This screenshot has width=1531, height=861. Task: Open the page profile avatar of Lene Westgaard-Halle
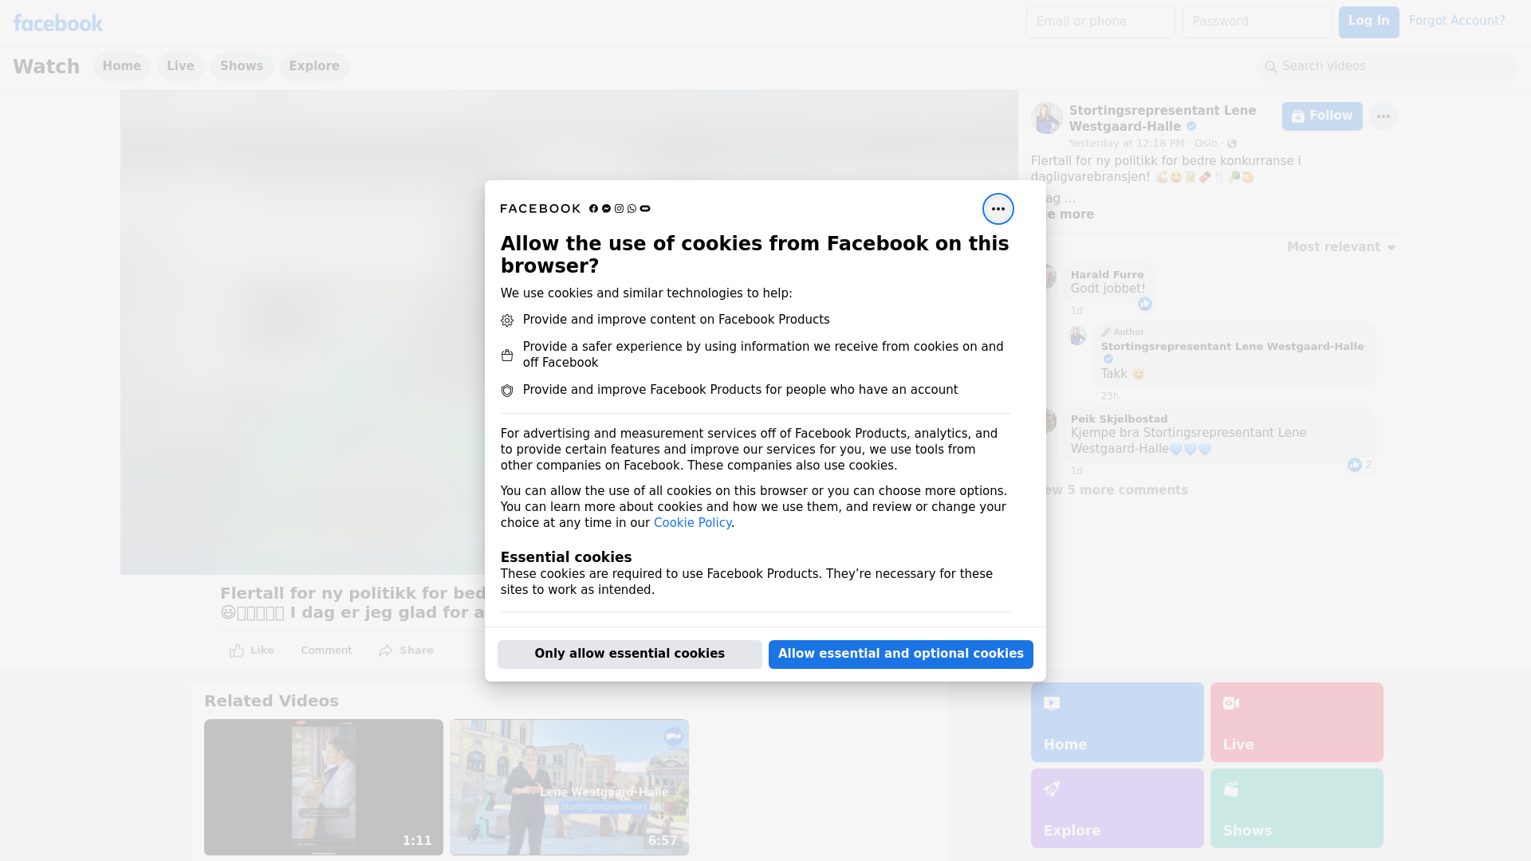point(1046,118)
